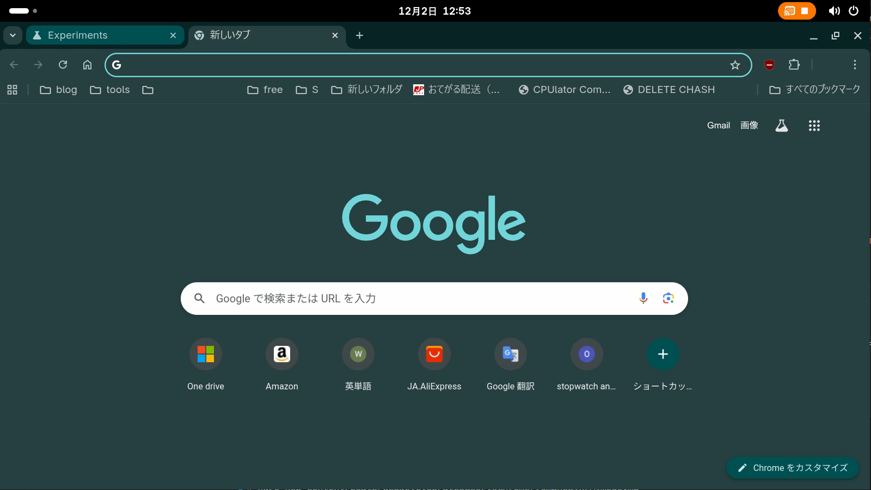Image resolution: width=871 pixels, height=490 pixels.
Task: Expand the すべてのブックマーク folder
Action: point(814,90)
